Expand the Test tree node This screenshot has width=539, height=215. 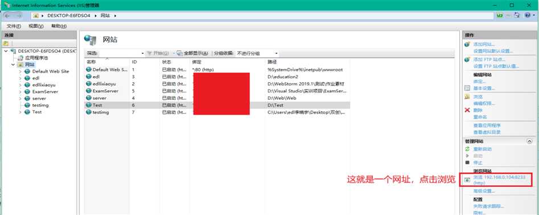[20, 112]
